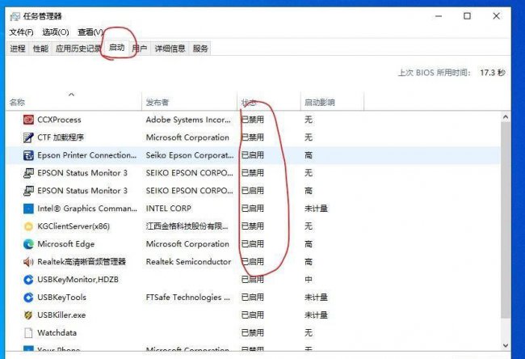Click the USBKeyMonitor,HDZB icon
Image resolution: width=525 pixels, height=359 pixels.
pyautogui.click(x=28, y=280)
